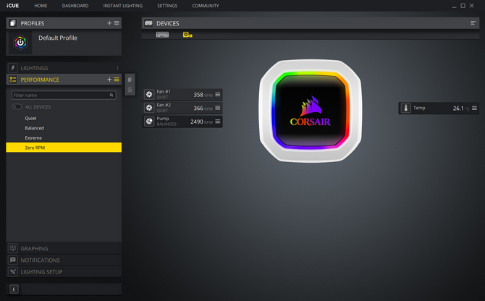Select the Default Profile icon
The width and height of the screenshot is (485, 301).
20,43
